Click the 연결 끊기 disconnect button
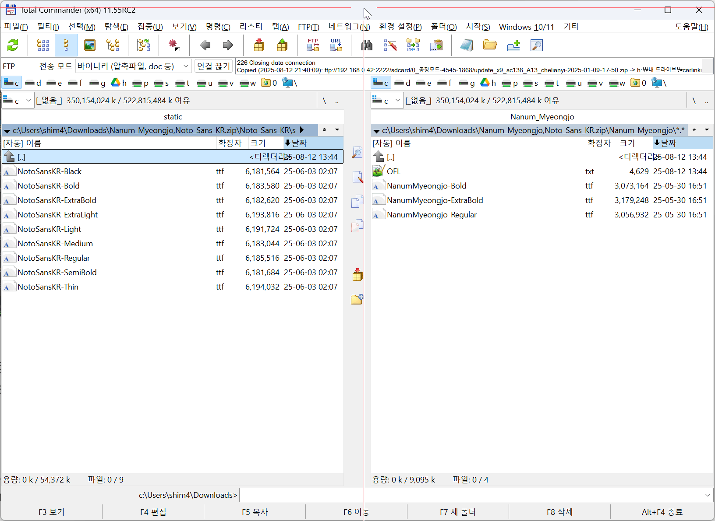The width and height of the screenshot is (715, 521). [213, 66]
